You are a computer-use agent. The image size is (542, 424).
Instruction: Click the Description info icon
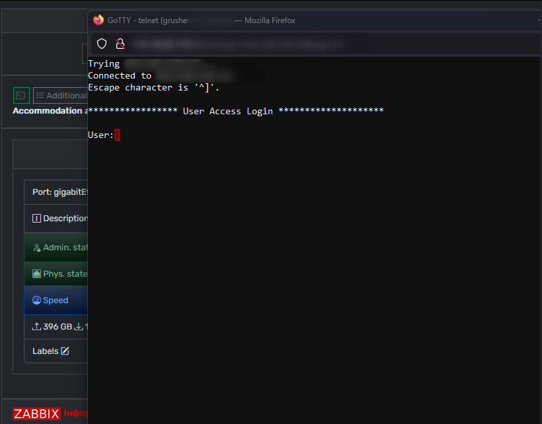(x=36, y=218)
